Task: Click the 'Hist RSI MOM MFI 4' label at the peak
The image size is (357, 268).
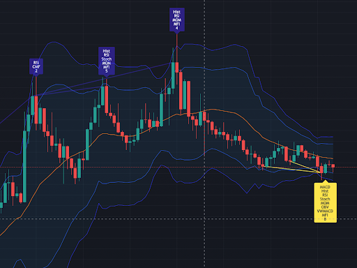Action: pyautogui.click(x=177, y=20)
